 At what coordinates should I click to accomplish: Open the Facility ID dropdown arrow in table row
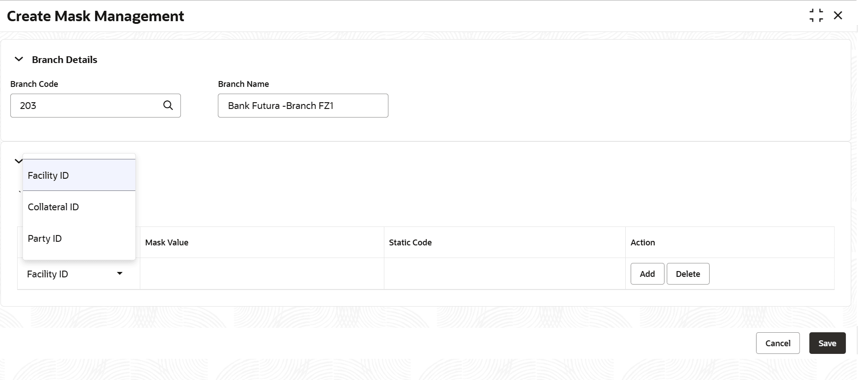tap(120, 273)
